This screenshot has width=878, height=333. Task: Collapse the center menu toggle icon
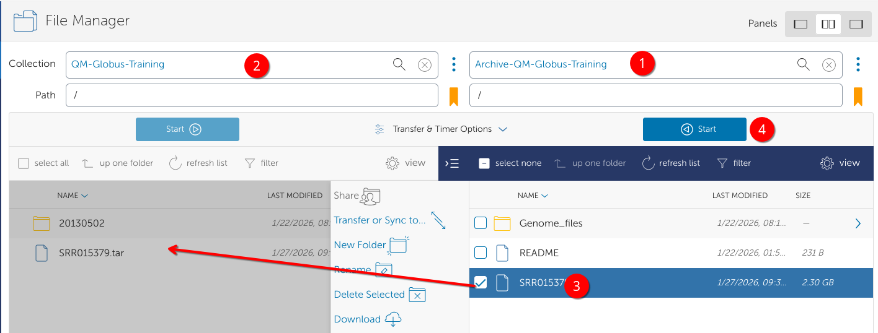coord(453,163)
